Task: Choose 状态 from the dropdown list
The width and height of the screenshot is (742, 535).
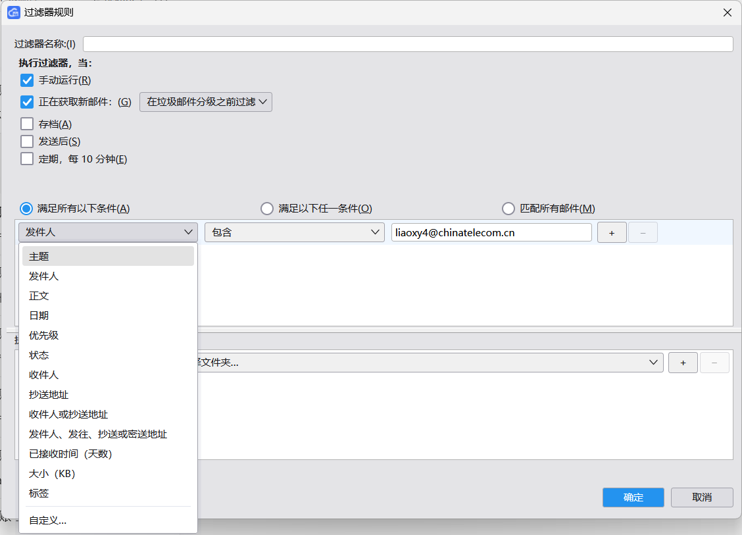Action: (109, 355)
